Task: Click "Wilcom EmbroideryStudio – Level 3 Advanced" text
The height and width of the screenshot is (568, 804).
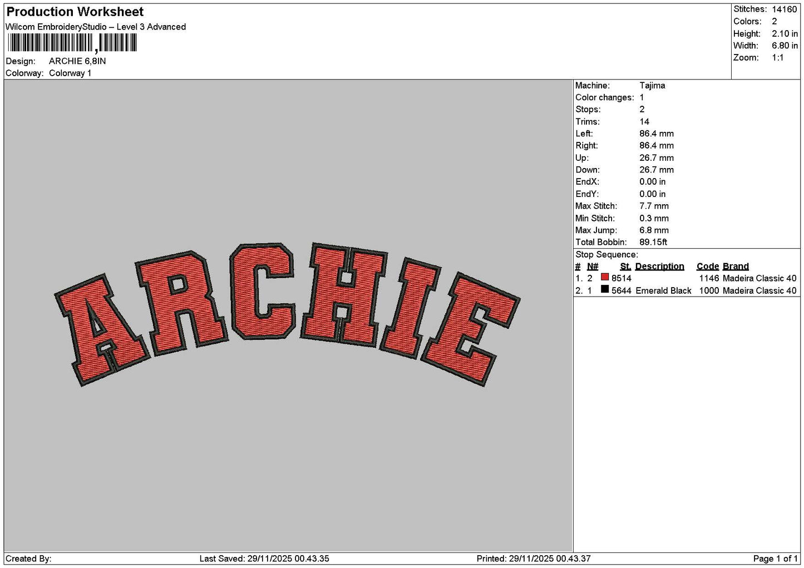Action: coord(96,27)
